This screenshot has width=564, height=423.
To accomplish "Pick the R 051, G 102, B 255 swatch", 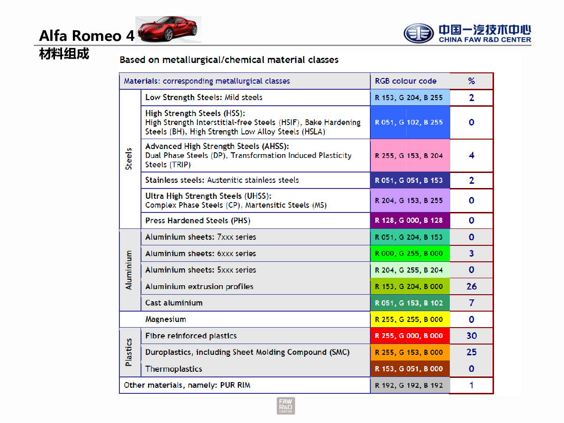I will [410, 122].
